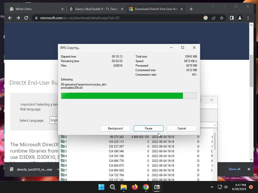Select folder 2 in 7-Zip list
This screenshot has width=258, height=193.
pyautogui.click(x=137, y=147)
